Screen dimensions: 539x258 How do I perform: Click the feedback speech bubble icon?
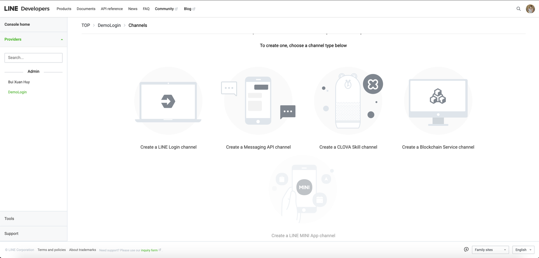466,250
